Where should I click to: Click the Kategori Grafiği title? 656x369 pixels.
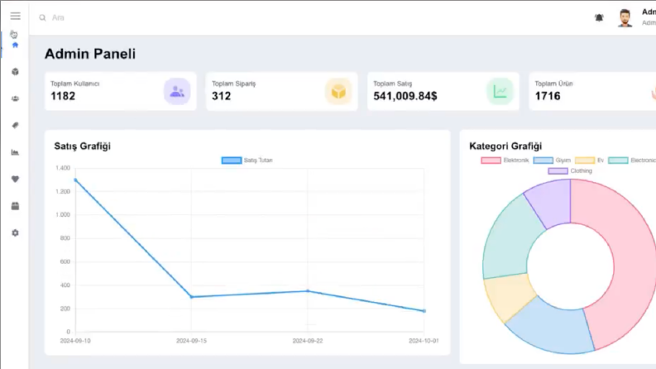click(505, 146)
